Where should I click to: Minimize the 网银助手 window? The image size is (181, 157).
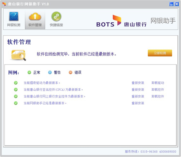pos(171,4)
